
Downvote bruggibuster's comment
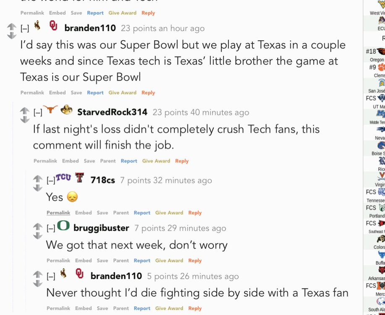(x=38, y=236)
